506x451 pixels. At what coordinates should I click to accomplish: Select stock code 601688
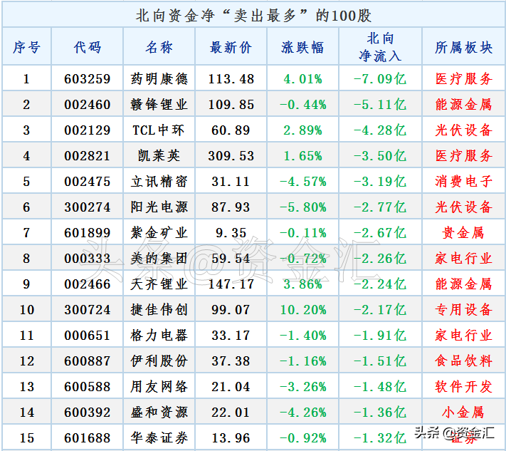pos(88,438)
